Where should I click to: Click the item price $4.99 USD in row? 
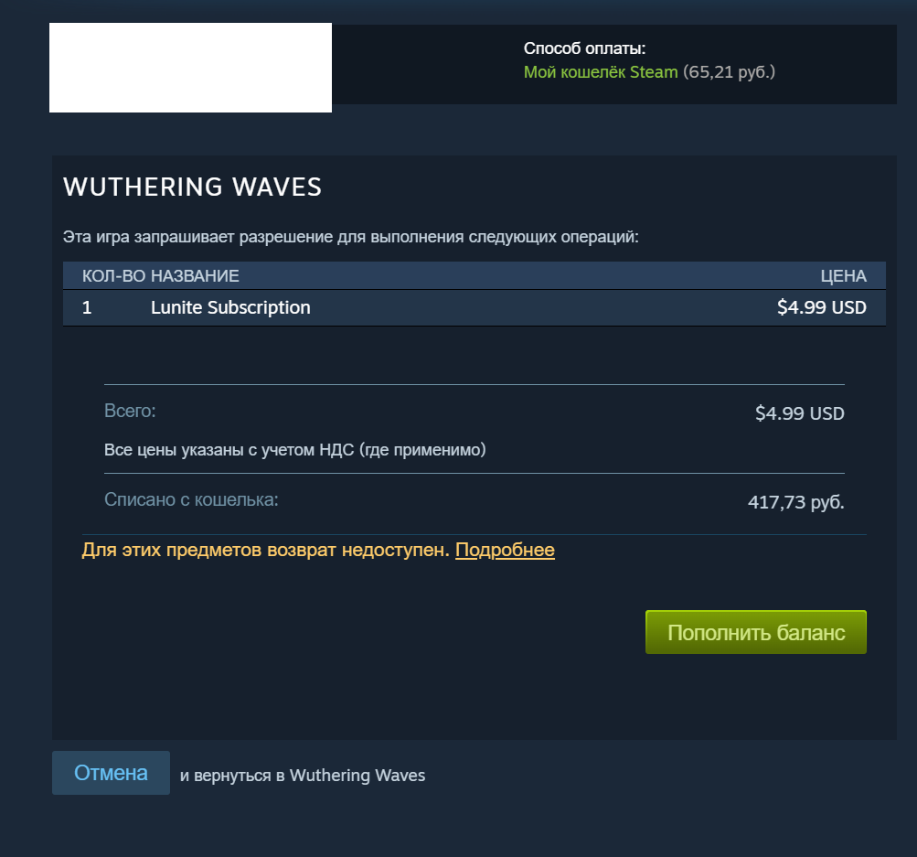[x=822, y=307]
